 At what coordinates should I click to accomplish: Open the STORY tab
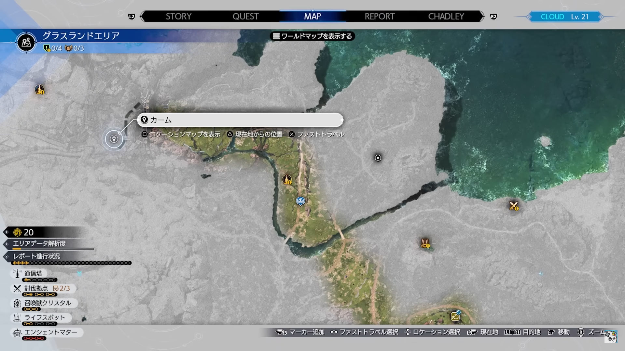178,17
